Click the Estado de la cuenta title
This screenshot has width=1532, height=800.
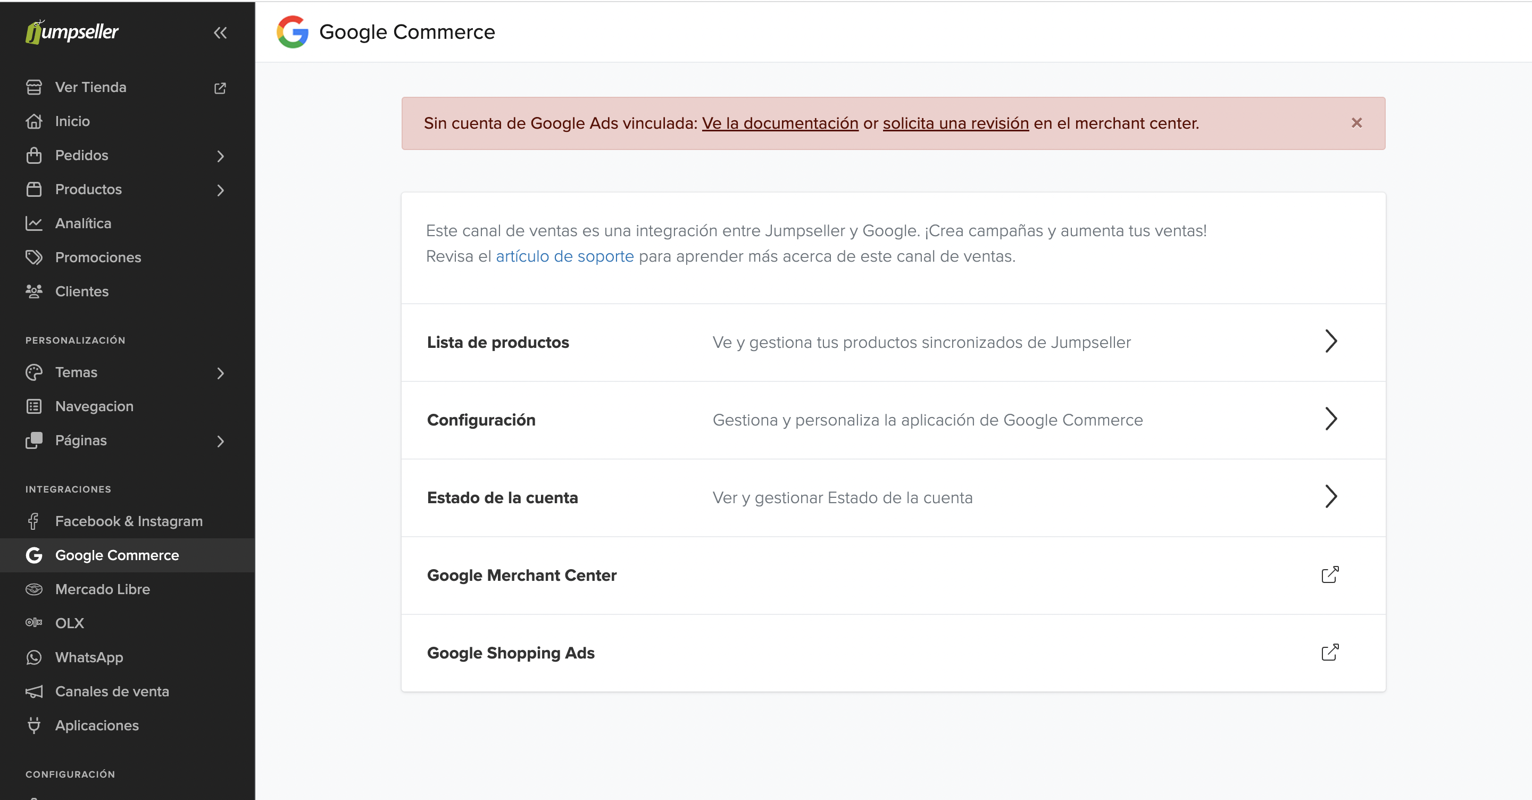[503, 498]
